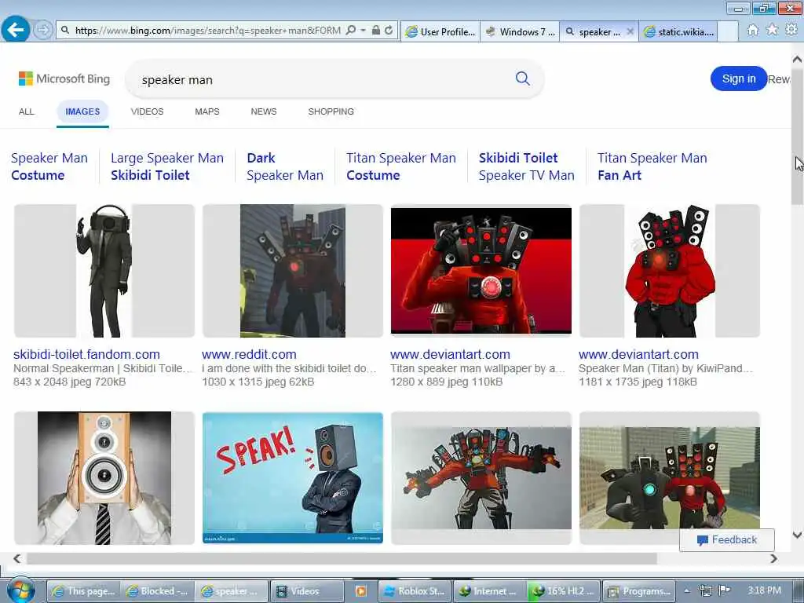Select Speaker Man Costume suggestion
Image resolution: width=804 pixels, height=603 pixels.
[x=49, y=166]
